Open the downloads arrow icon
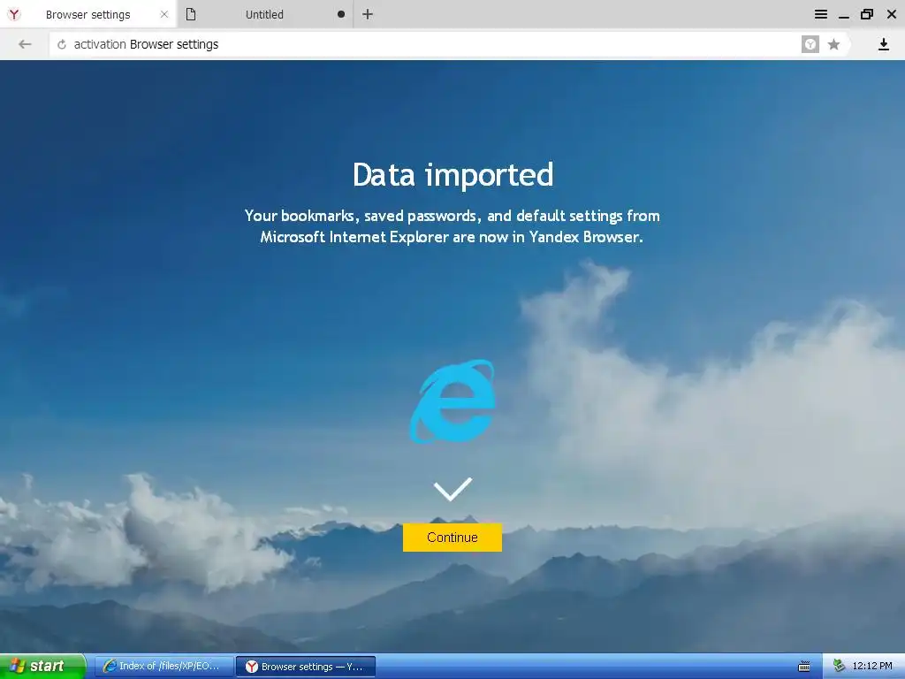 point(883,44)
